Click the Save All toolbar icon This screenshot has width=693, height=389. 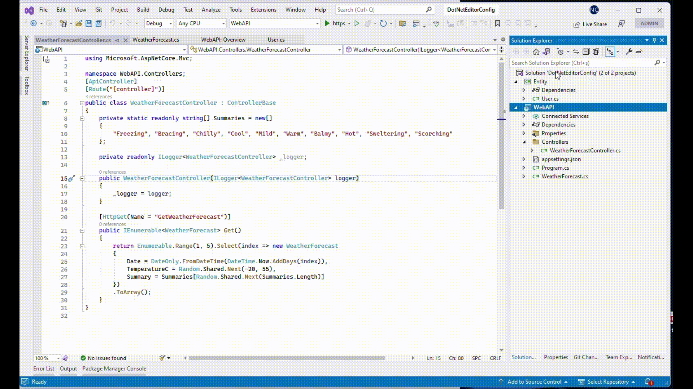tap(99, 23)
